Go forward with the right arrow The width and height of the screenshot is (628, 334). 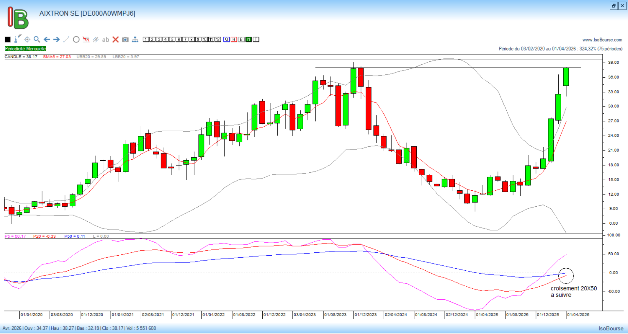[x=57, y=40]
